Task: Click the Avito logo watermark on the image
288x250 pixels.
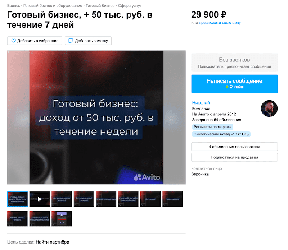Action: [x=147, y=177]
